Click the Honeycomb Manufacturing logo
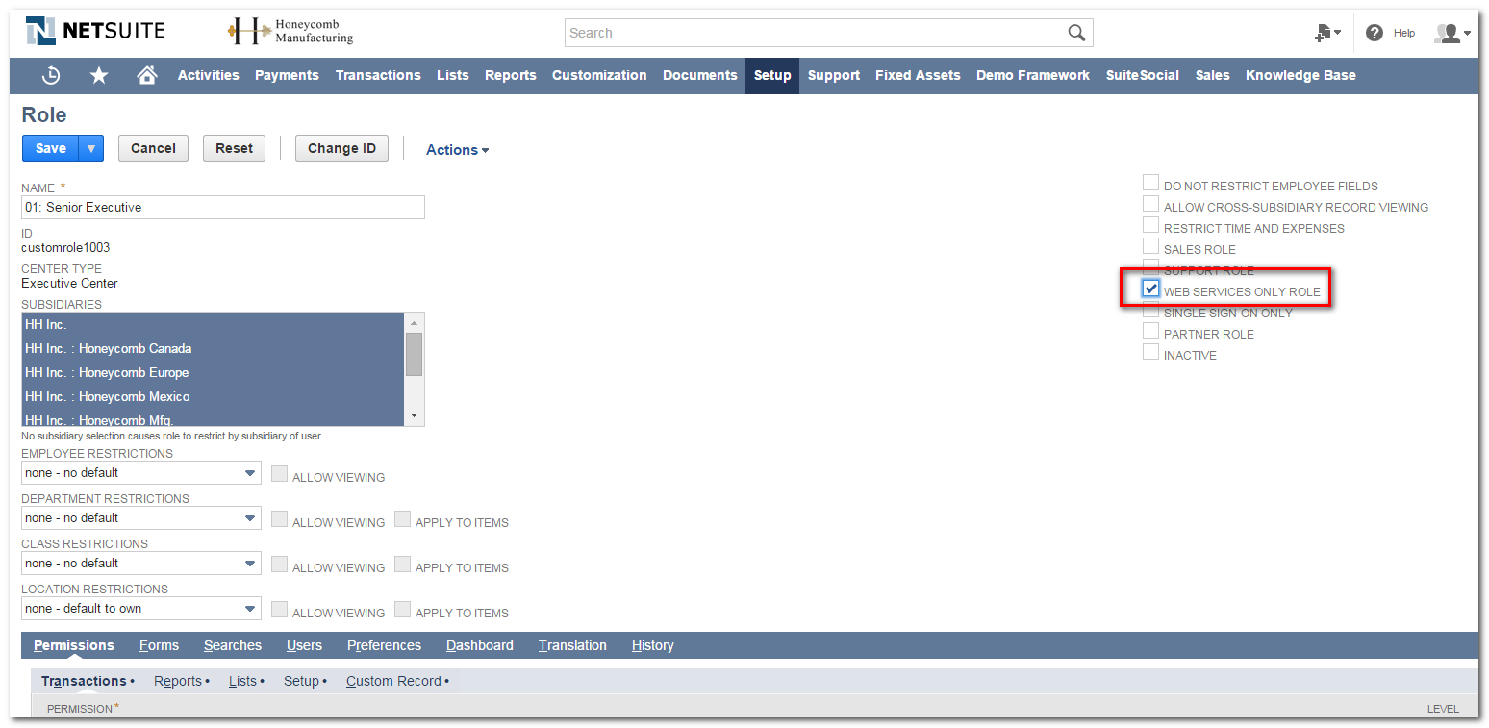Image resolution: width=1489 pixels, height=728 pixels. click(290, 32)
